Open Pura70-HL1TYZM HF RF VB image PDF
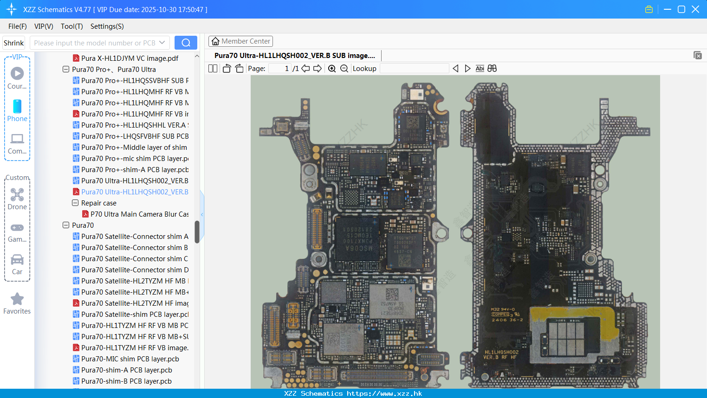Viewport: 707px width, 398px height. (130, 347)
